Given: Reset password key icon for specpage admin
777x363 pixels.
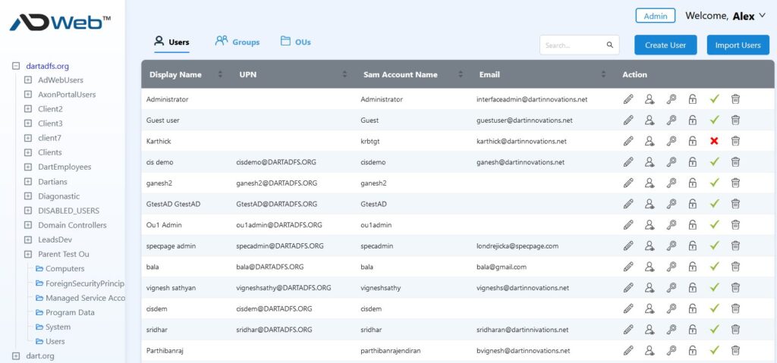Looking at the screenshot, I should click(x=671, y=246).
